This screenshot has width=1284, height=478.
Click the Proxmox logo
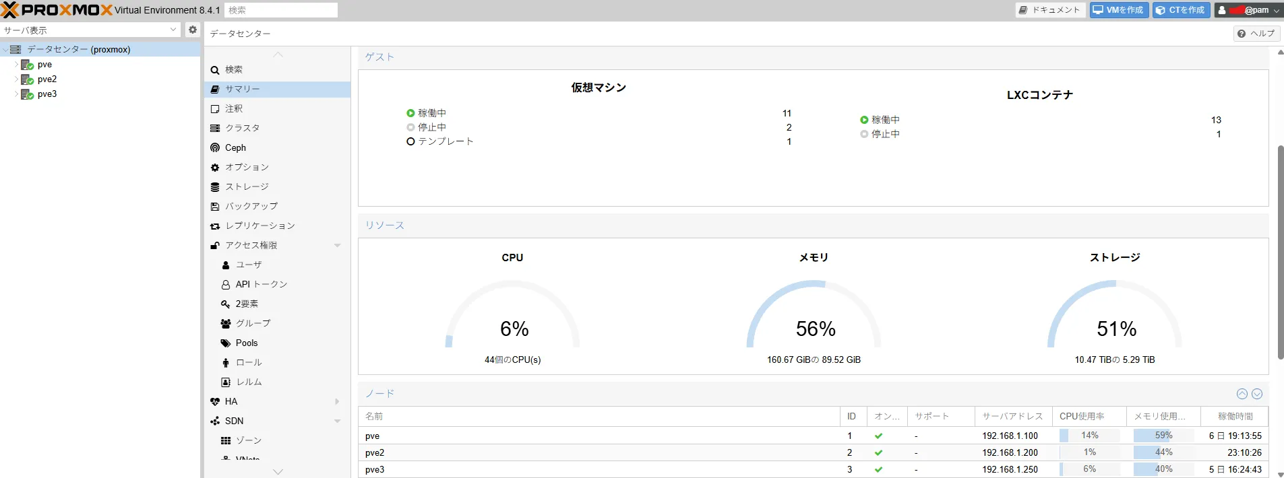click(x=56, y=10)
